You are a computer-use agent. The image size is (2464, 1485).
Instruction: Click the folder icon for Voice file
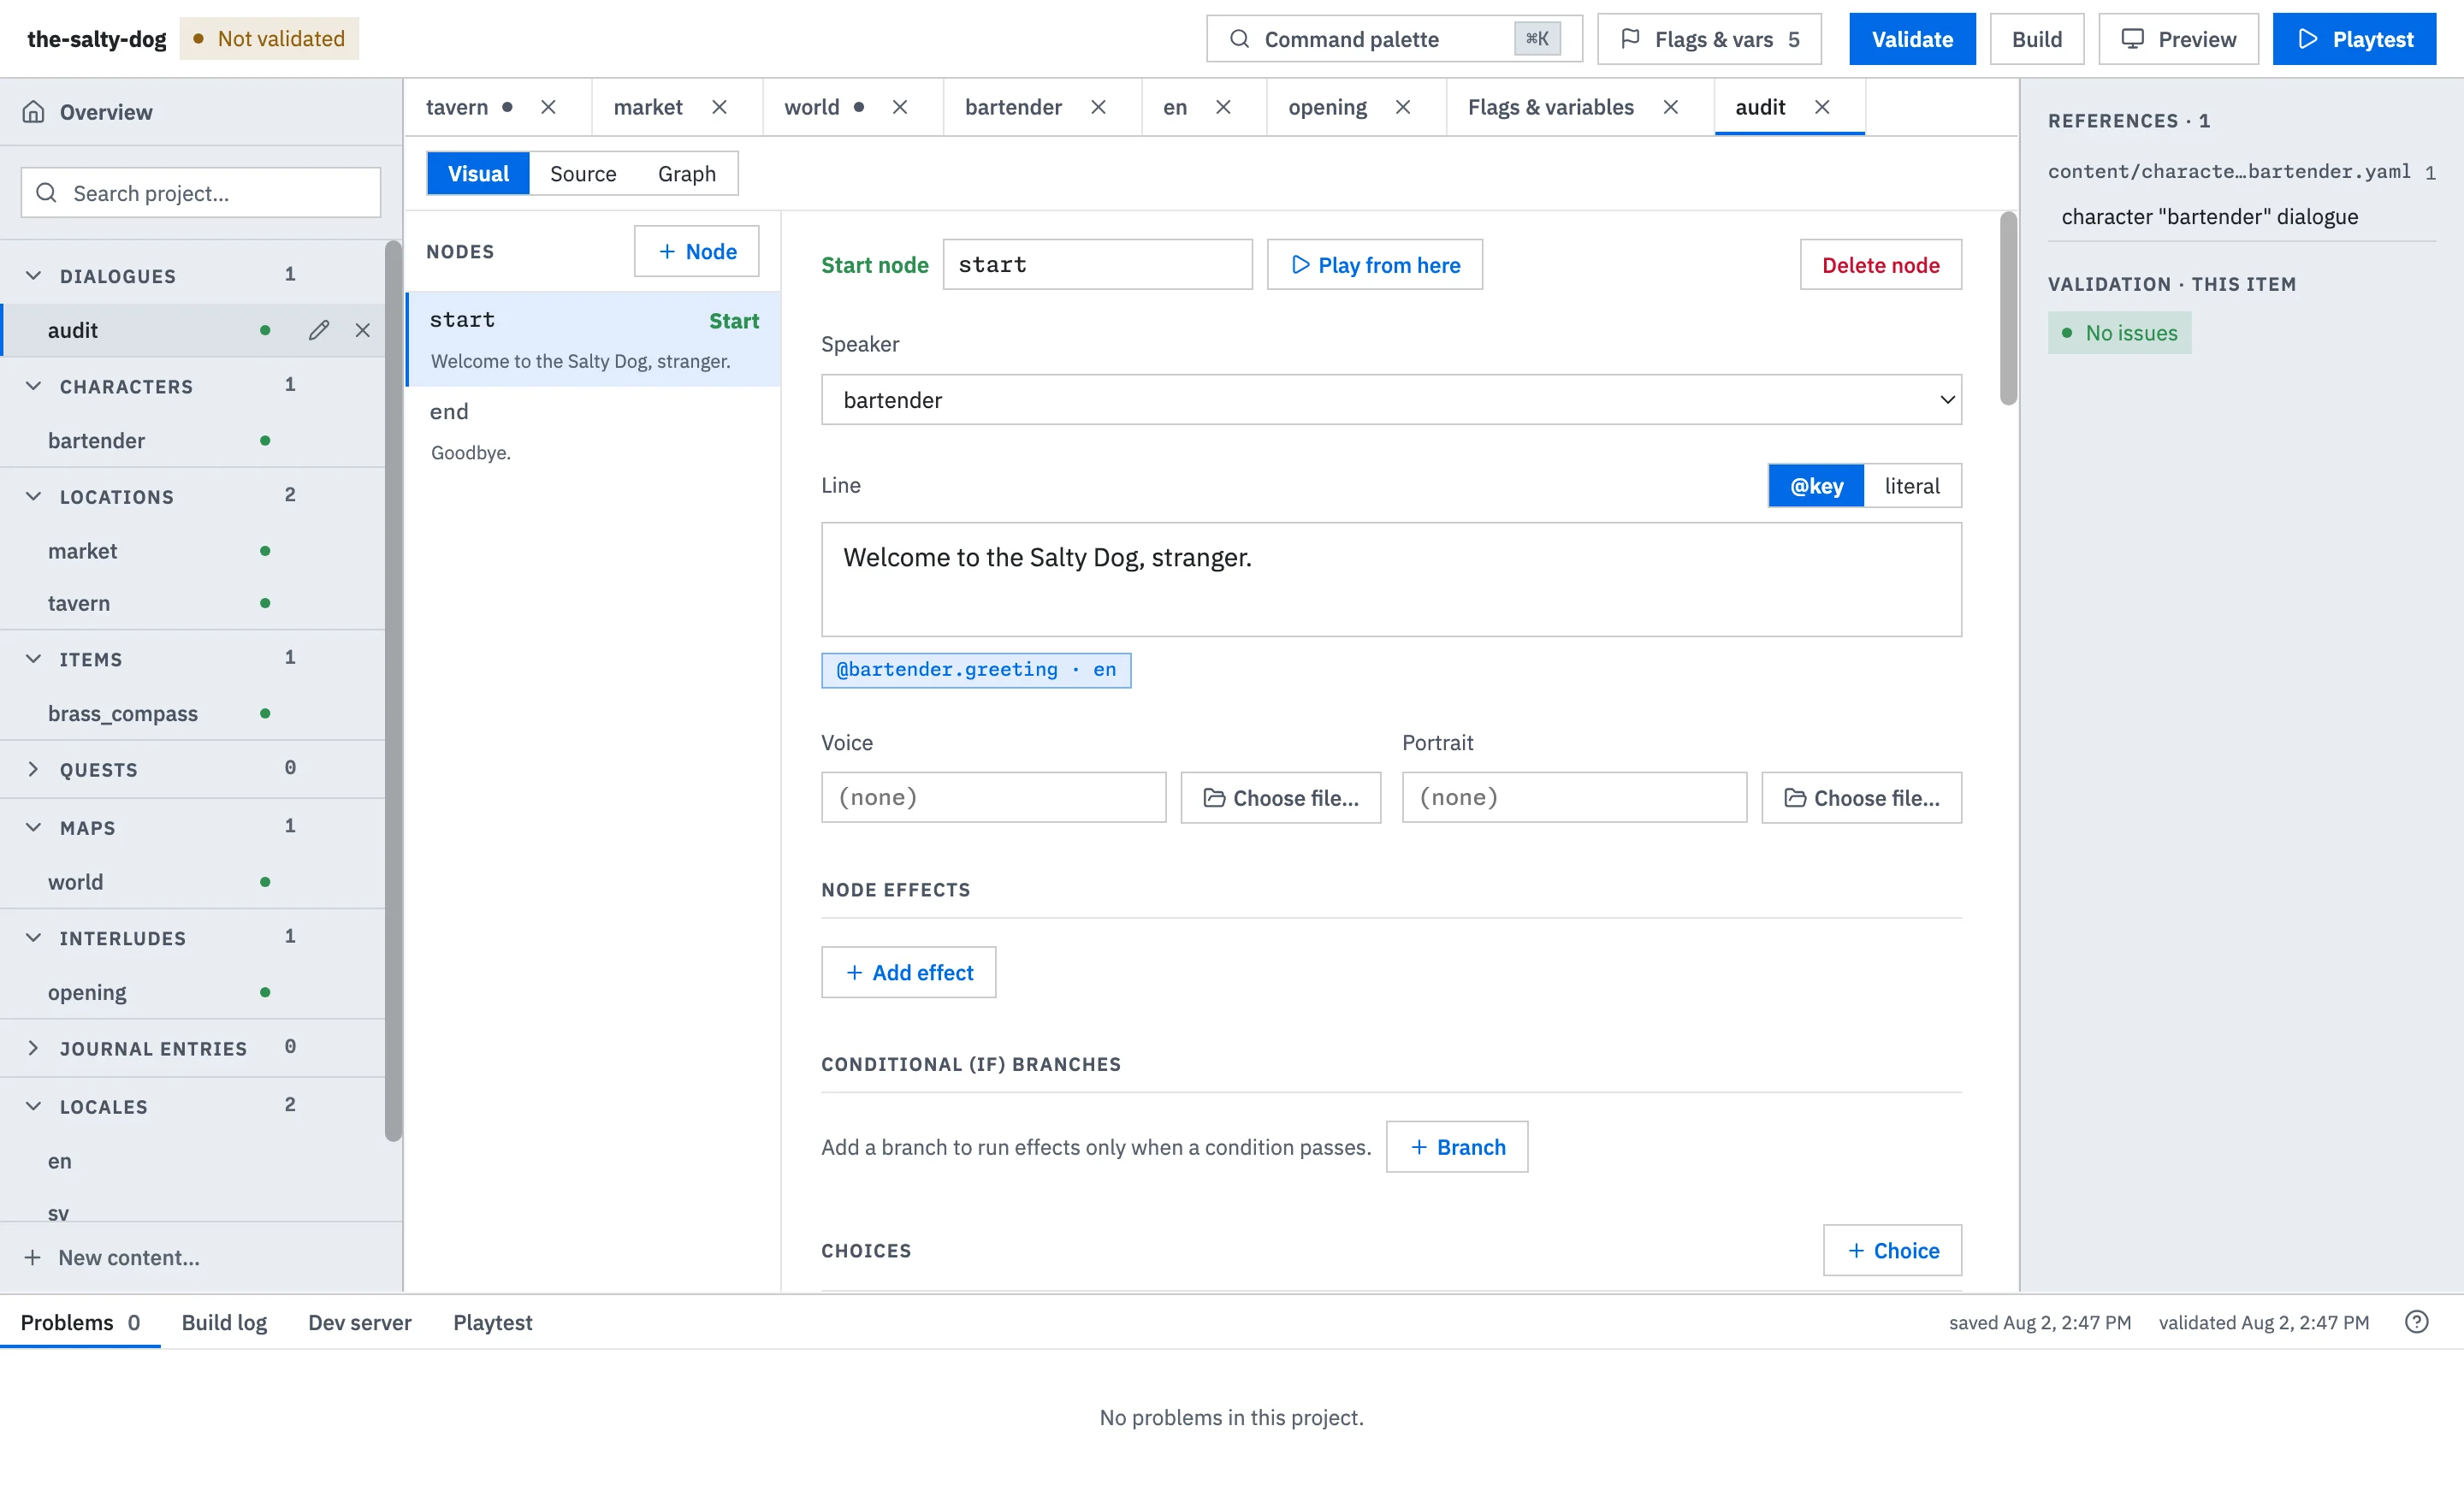tap(1214, 798)
